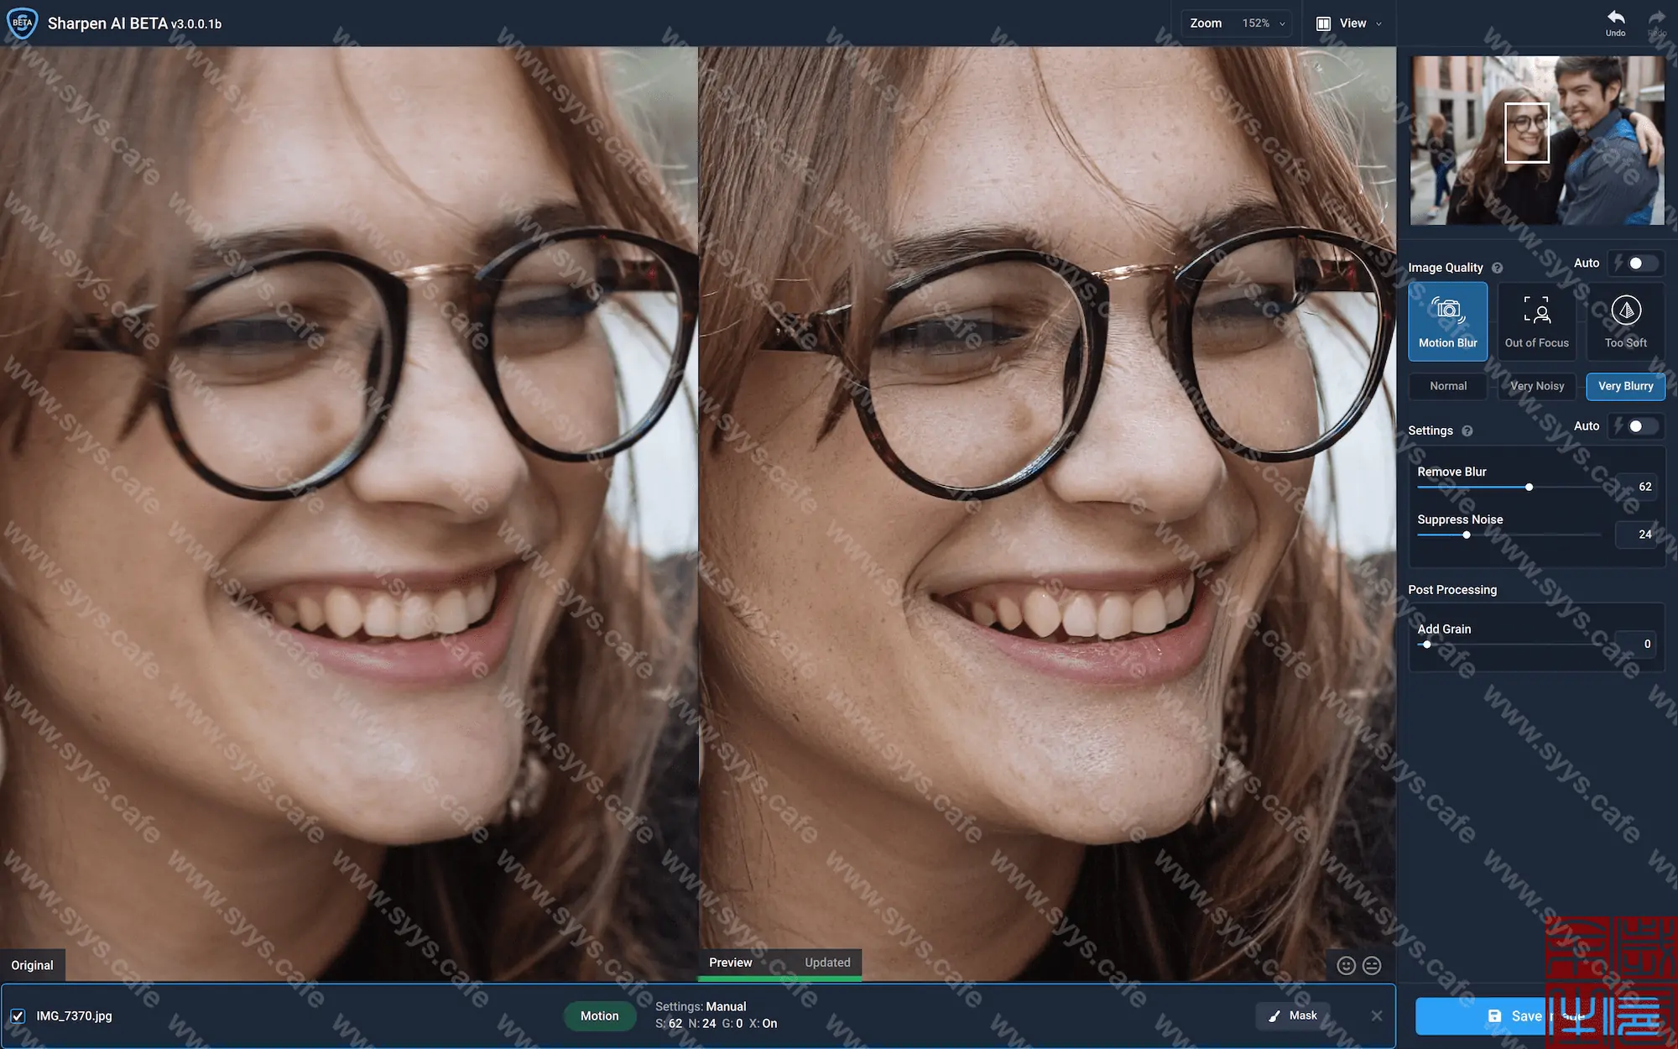The image size is (1678, 1049).
Task: Click the neutral face feedback icon
Action: click(x=1372, y=966)
